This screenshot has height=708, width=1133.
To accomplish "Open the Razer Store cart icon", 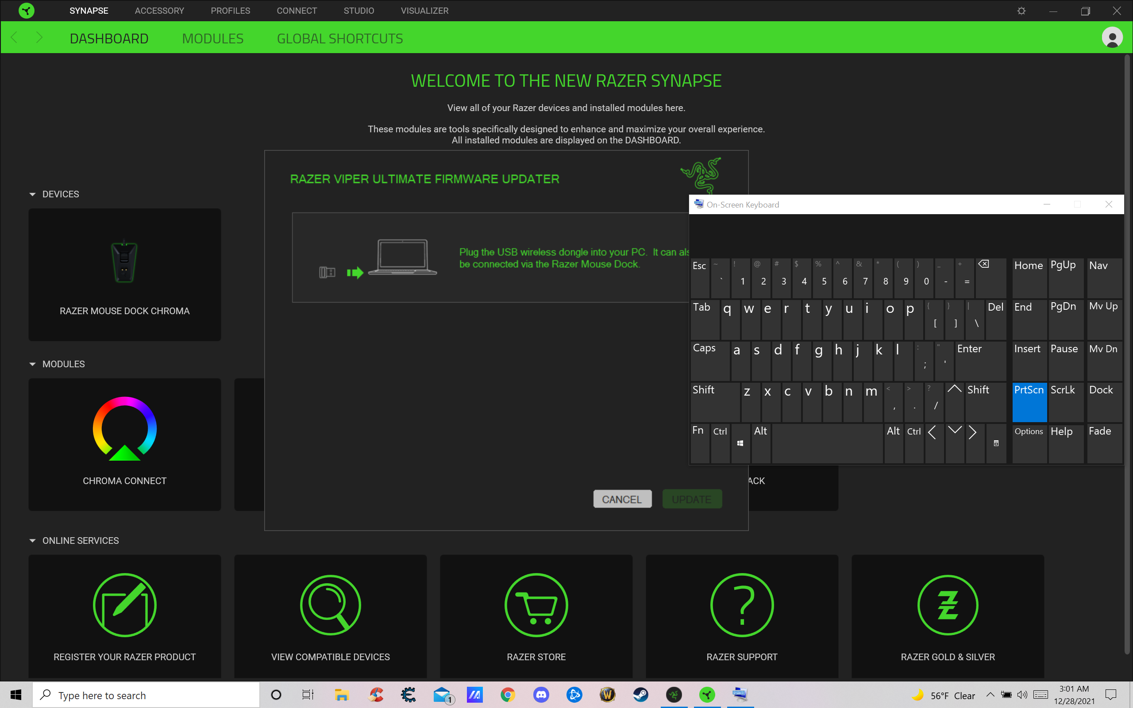I will click(x=536, y=605).
